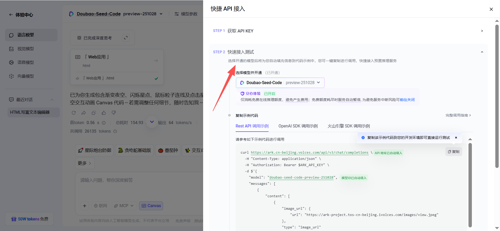Go back using the 体验中心 arrow
Screen dimensions: 500x231
coord(11,15)
